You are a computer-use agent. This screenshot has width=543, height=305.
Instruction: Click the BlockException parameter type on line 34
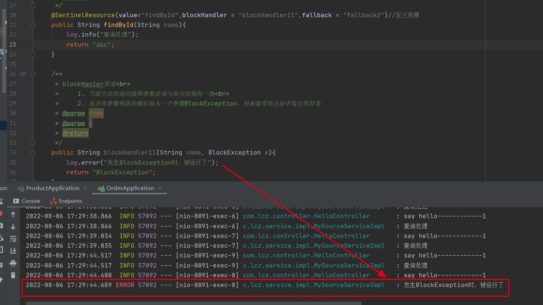[x=234, y=152]
